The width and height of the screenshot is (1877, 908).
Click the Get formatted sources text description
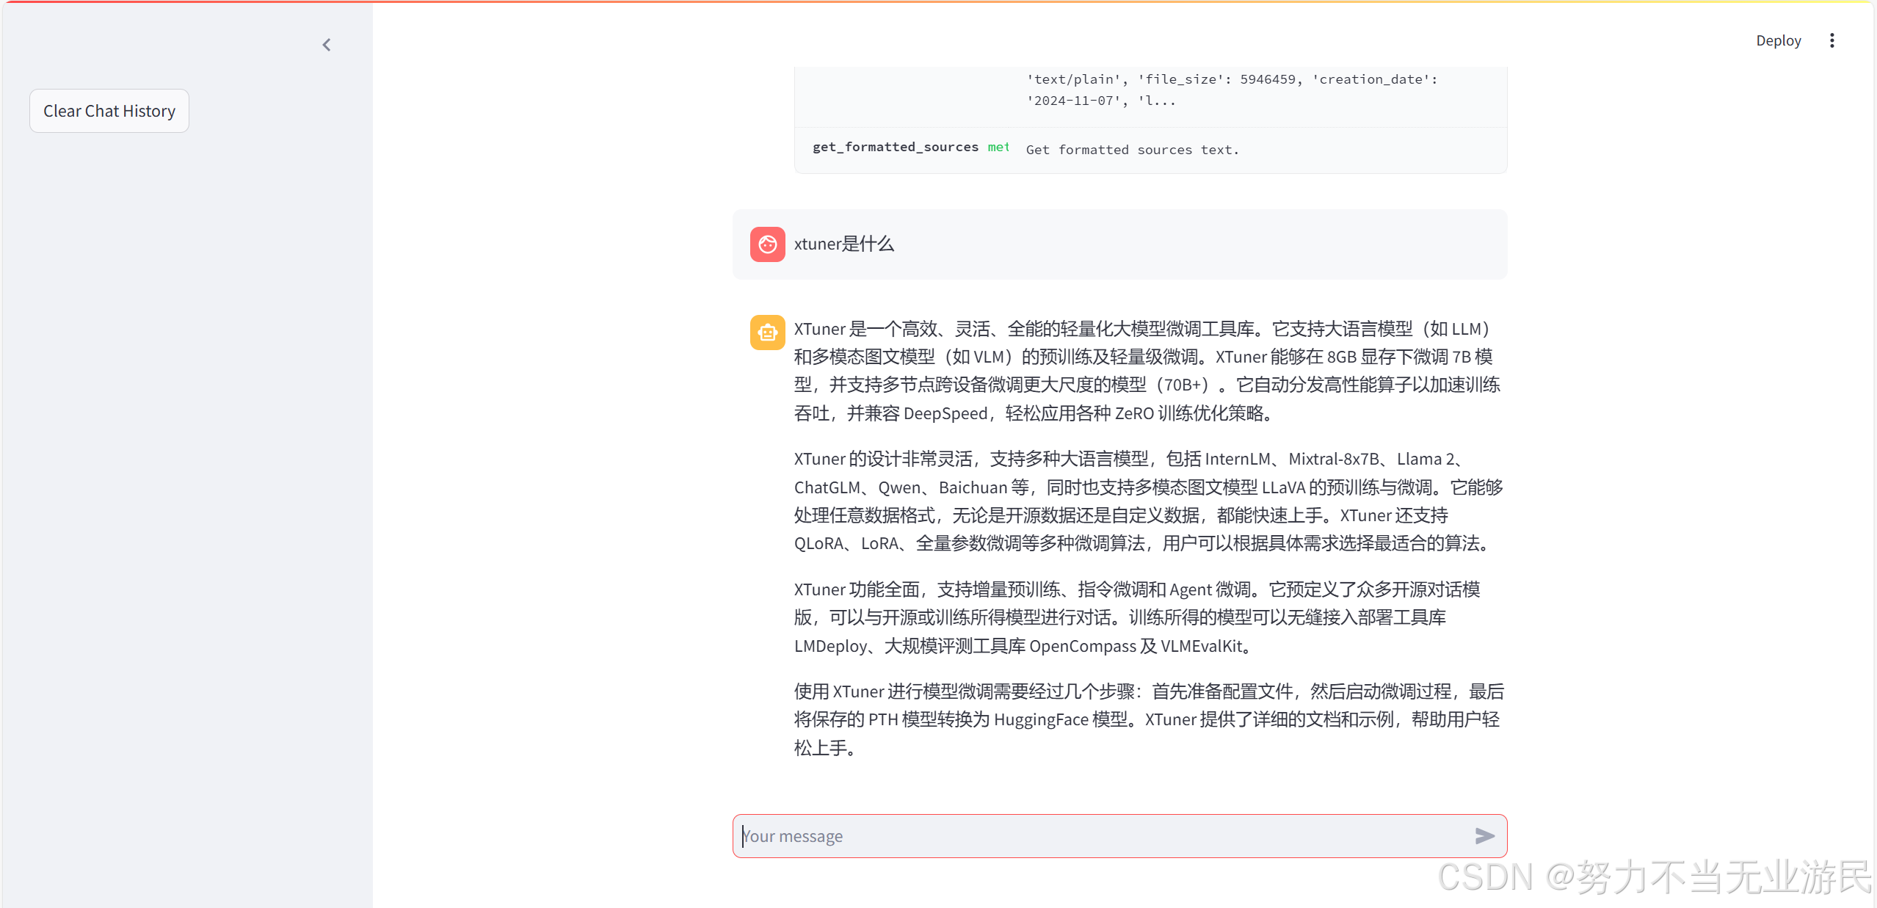[1131, 150]
